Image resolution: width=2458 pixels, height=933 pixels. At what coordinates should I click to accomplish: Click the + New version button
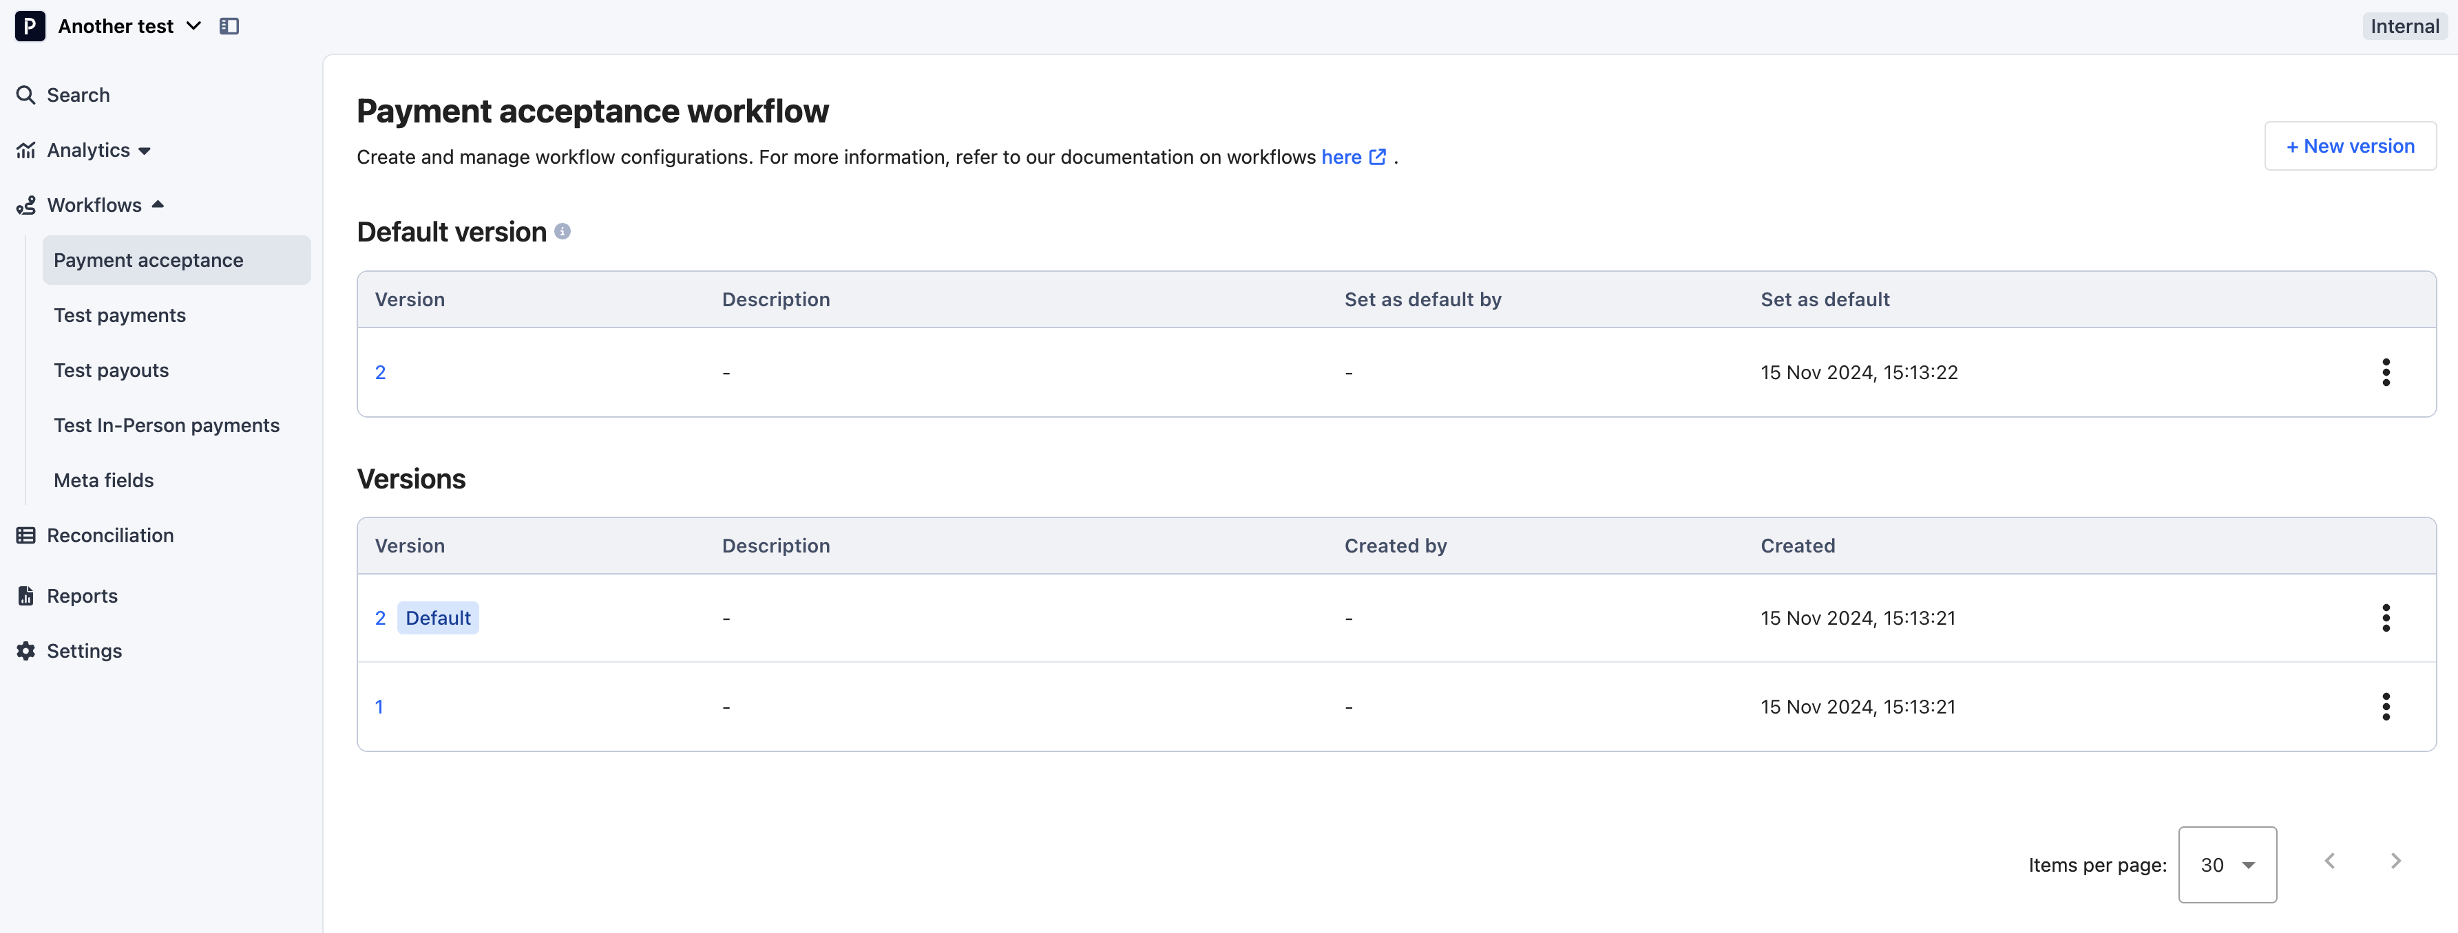[2349, 146]
